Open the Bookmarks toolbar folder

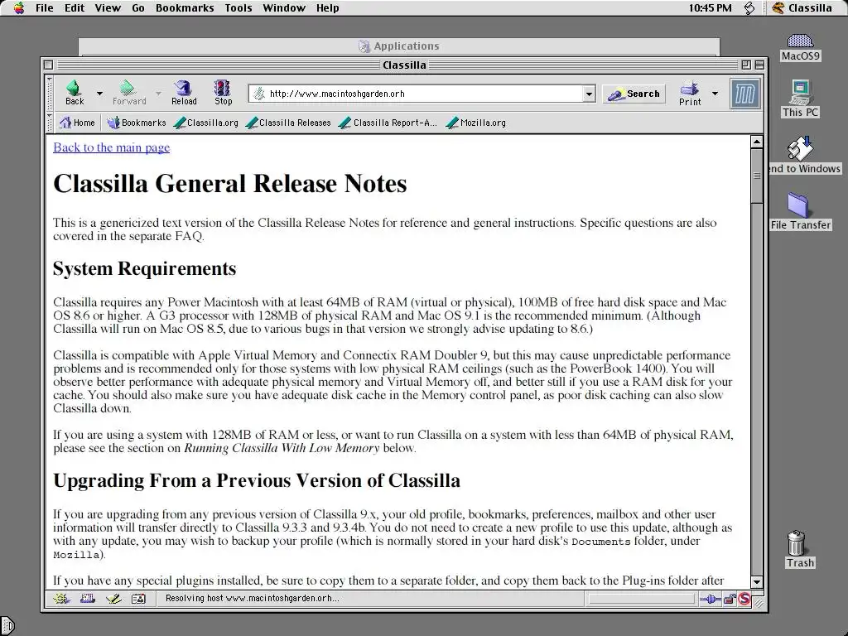(137, 123)
